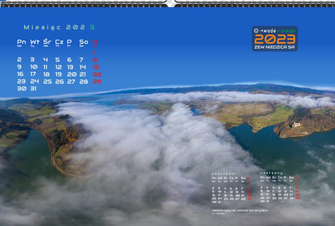Click the hanger notch in the spiral binding
This screenshot has height=226, width=335.
pos(171,4)
